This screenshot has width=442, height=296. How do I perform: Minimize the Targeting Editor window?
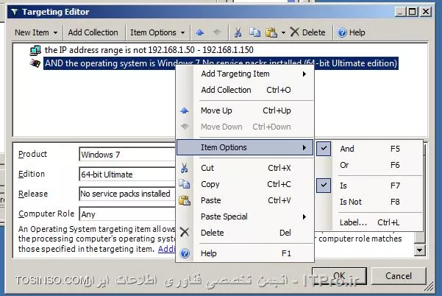[x=400, y=12]
